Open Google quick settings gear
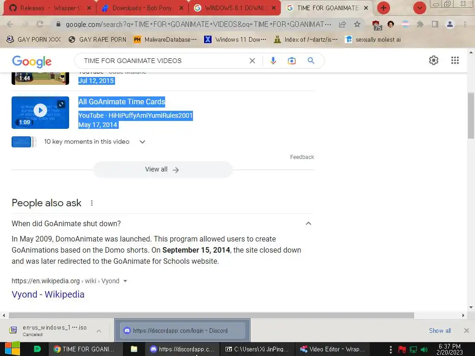475x356 pixels. (x=434, y=60)
